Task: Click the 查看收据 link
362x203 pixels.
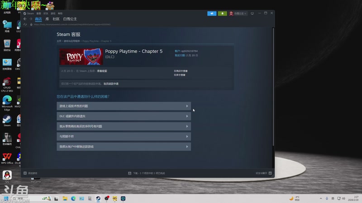Action: (x=102, y=71)
